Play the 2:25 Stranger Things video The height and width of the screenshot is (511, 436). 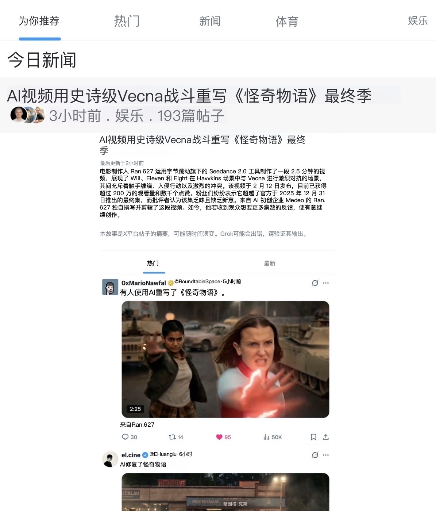click(225, 360)
